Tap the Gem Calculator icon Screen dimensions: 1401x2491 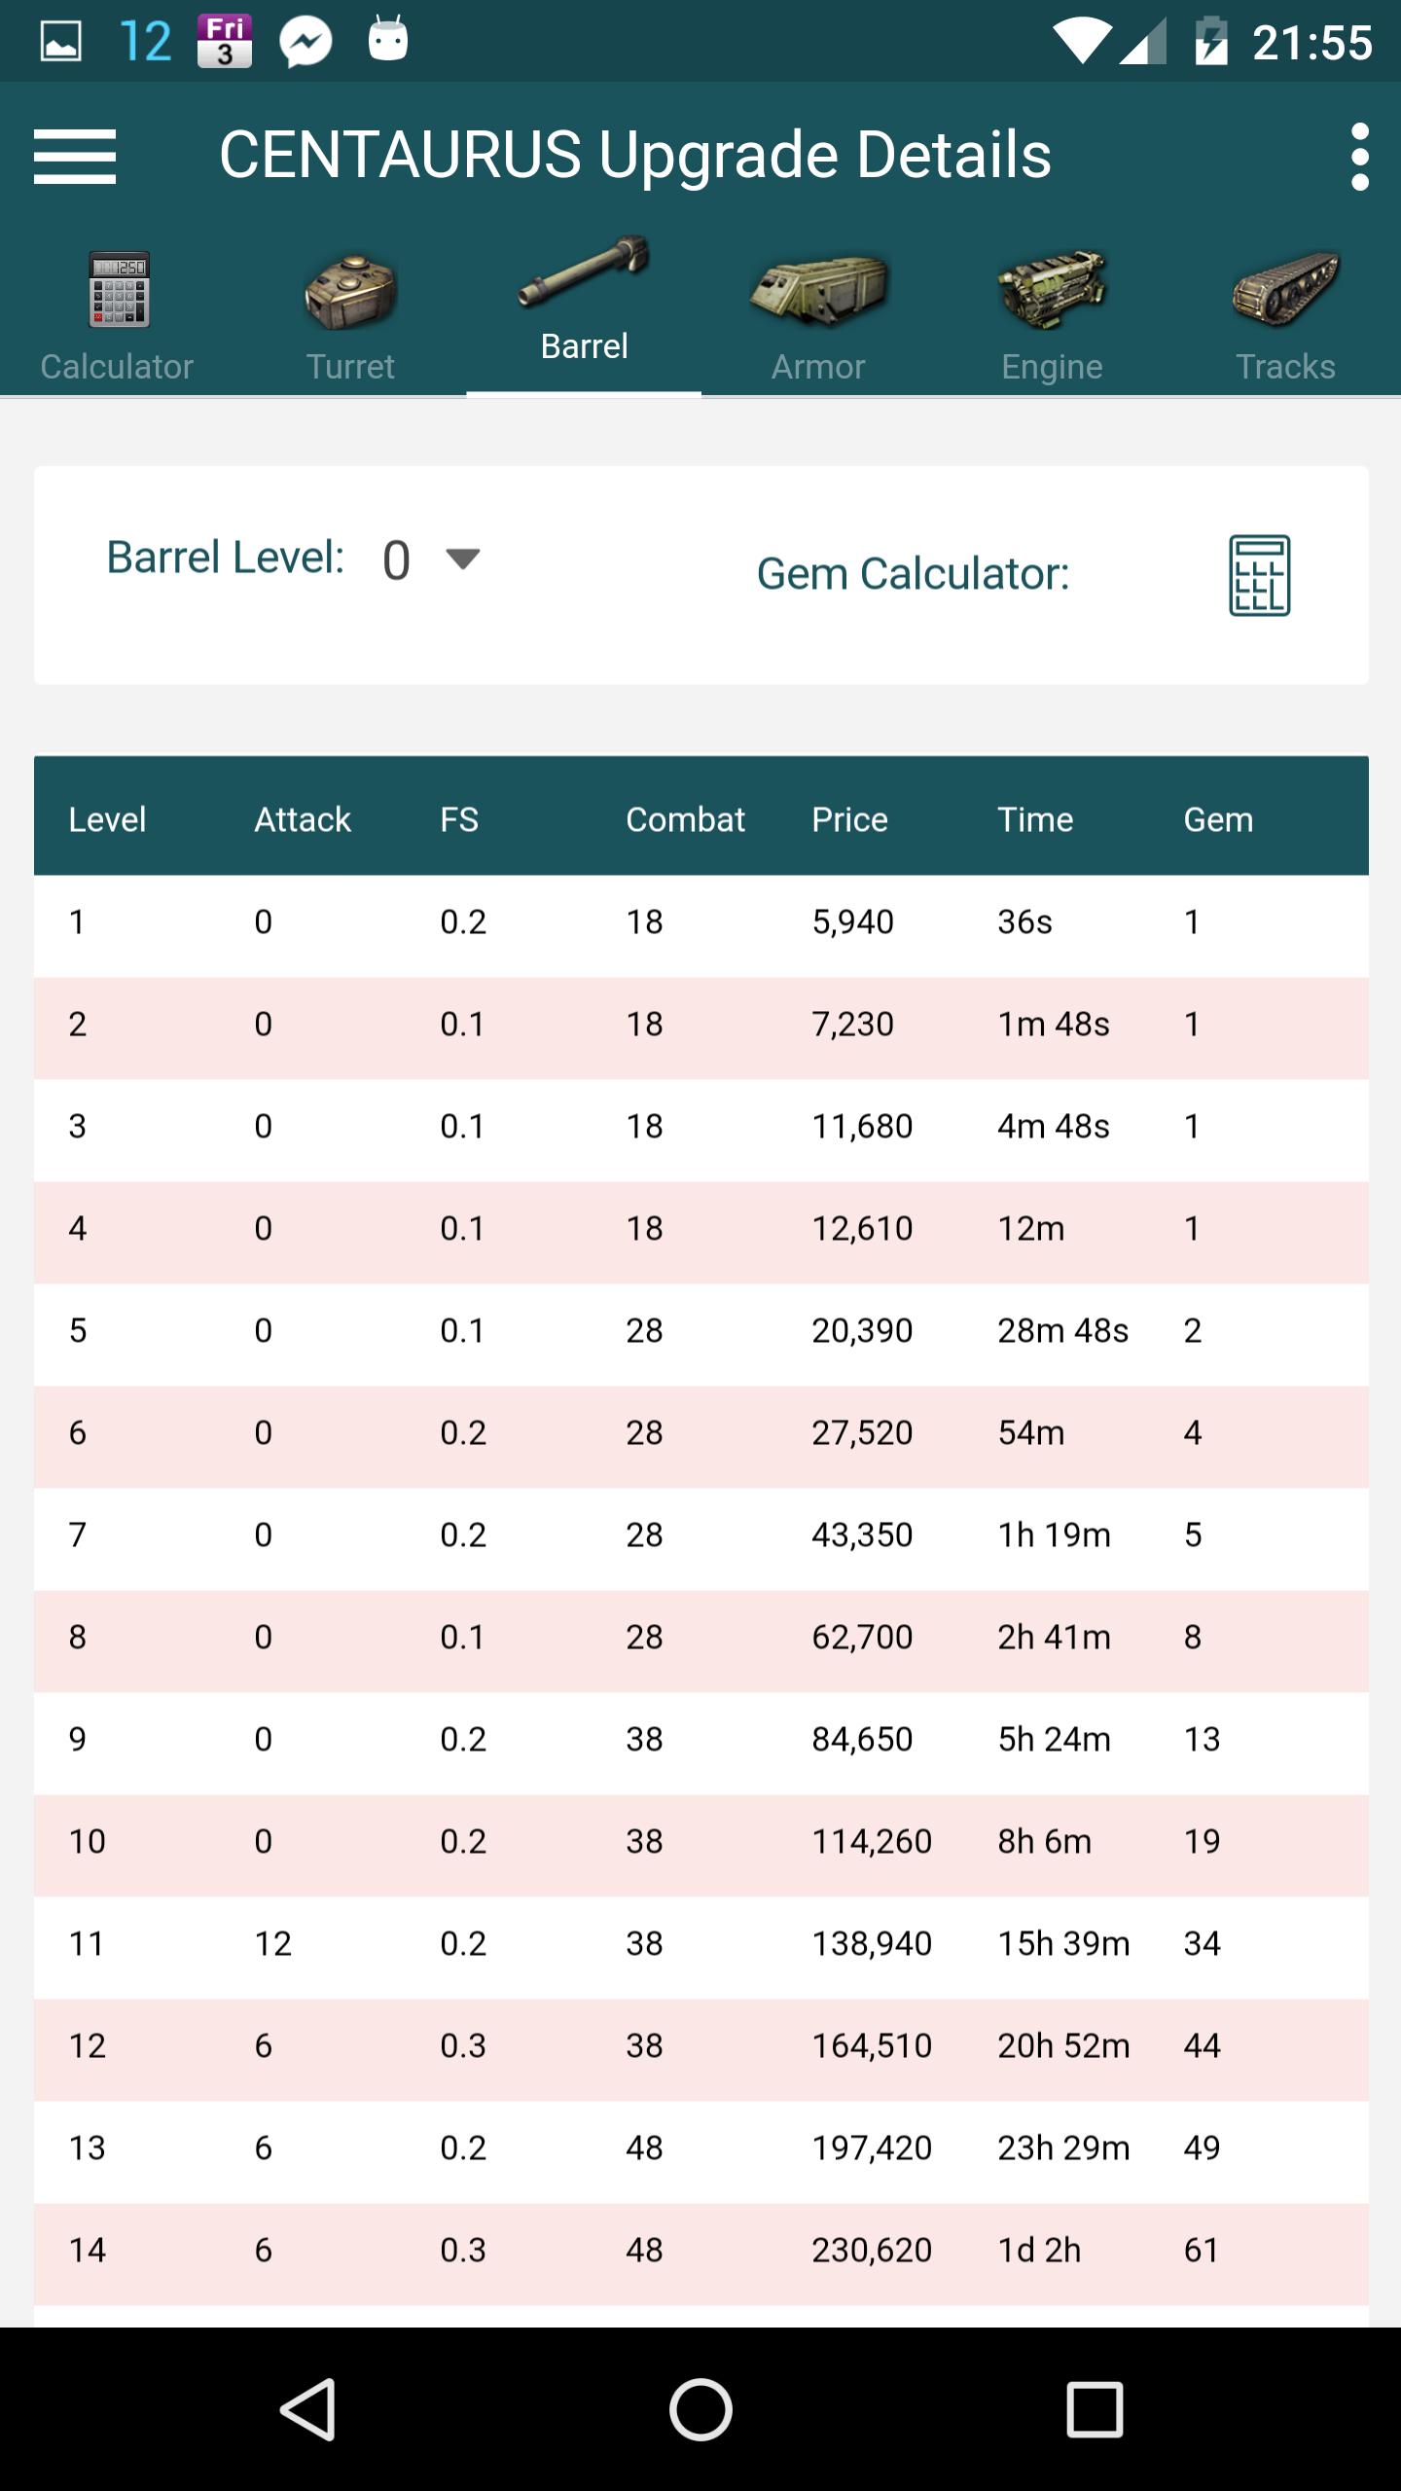coord(1259,575)
